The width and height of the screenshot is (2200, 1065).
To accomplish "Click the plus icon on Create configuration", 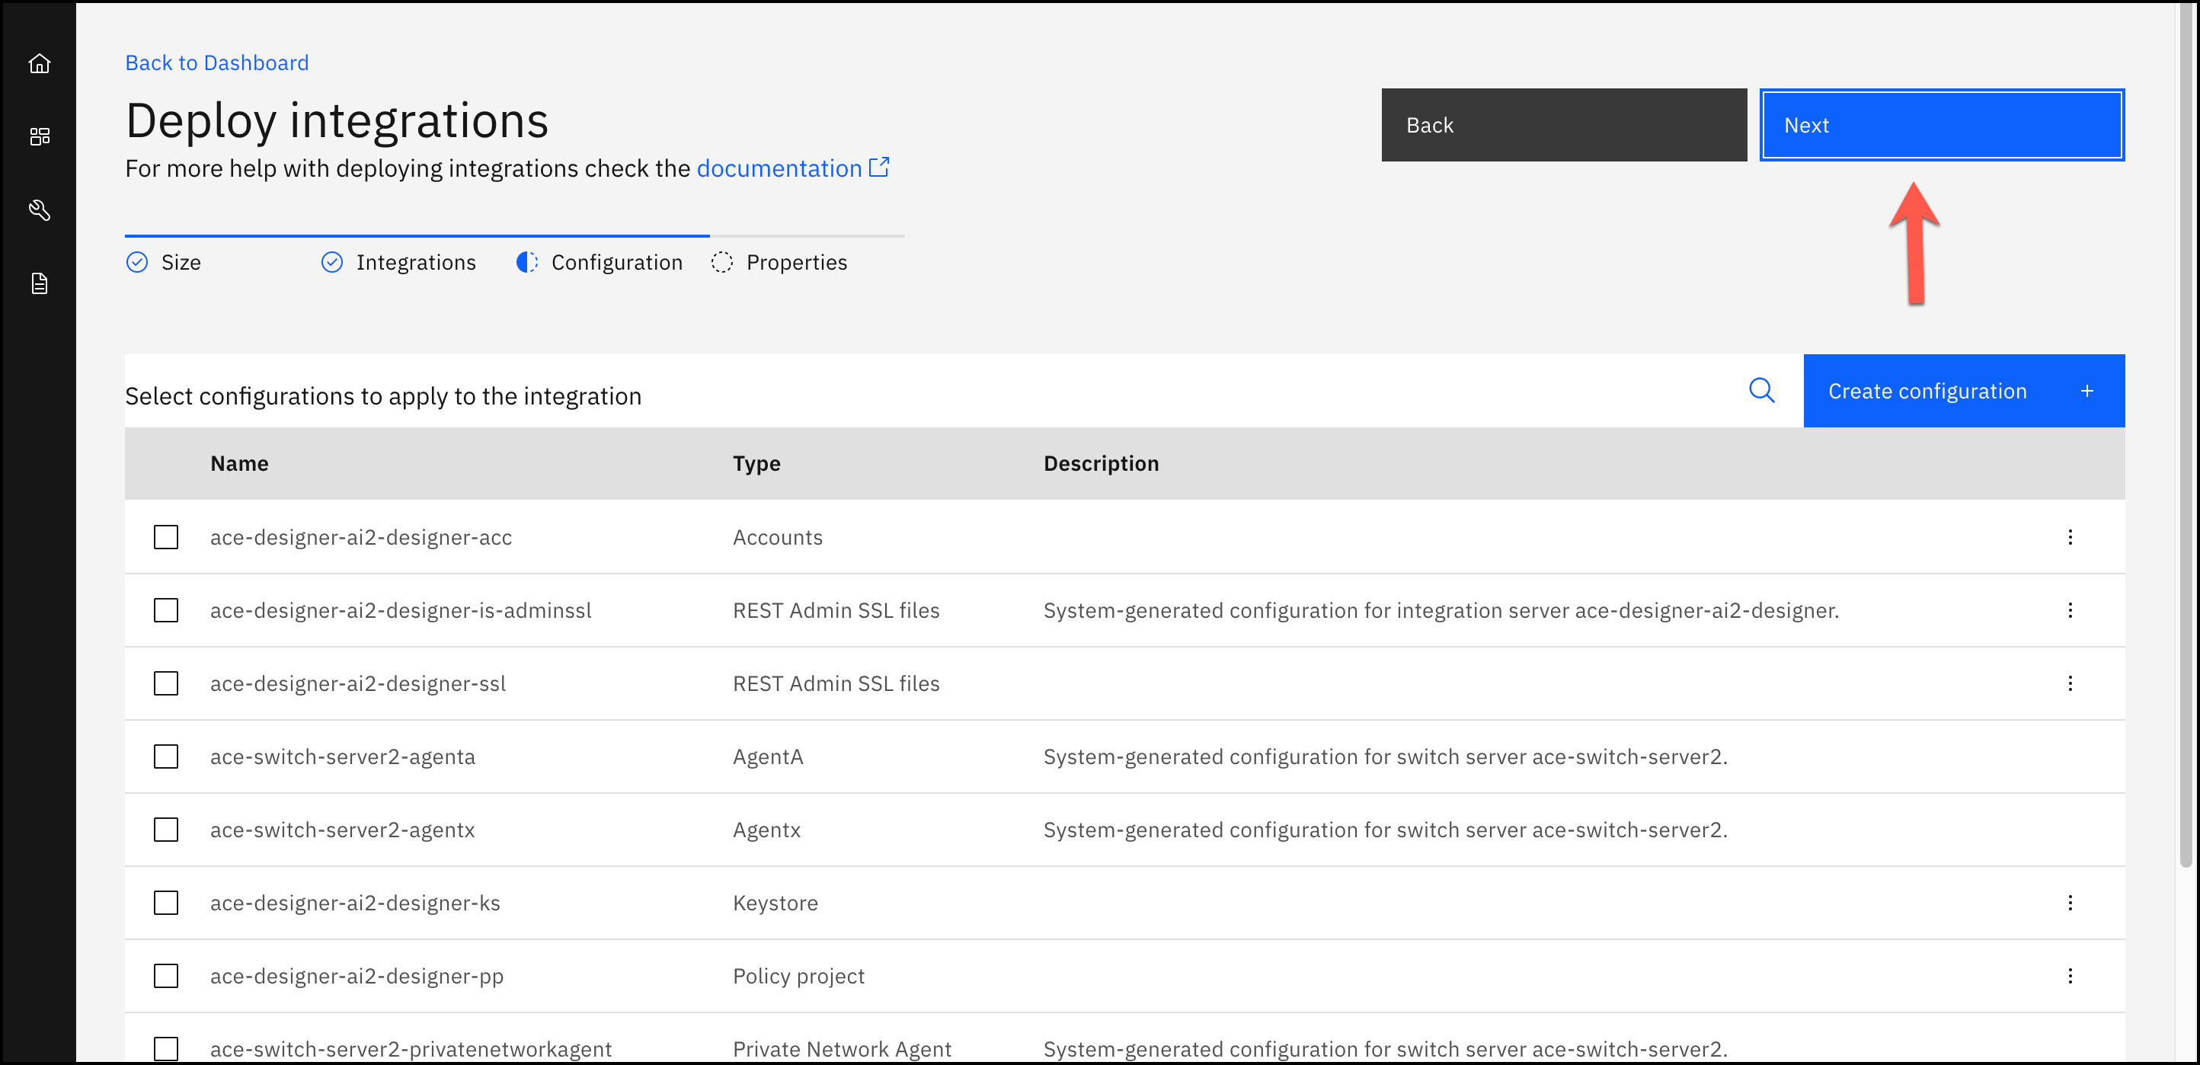I will 2086,391.
